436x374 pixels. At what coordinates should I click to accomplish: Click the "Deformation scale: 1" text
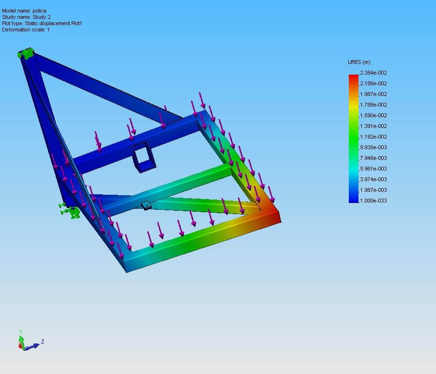click(26, 30)
